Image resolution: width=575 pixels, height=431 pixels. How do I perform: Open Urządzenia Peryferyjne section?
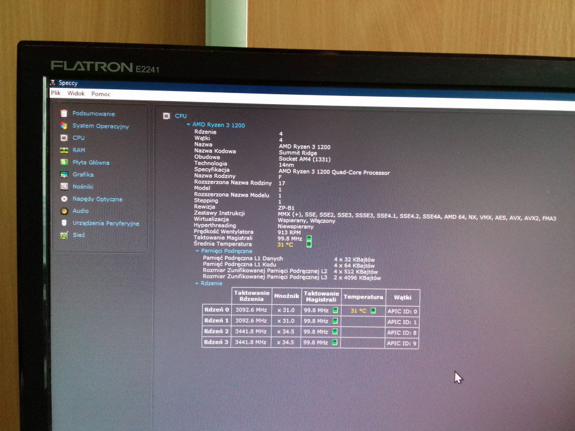106,223
